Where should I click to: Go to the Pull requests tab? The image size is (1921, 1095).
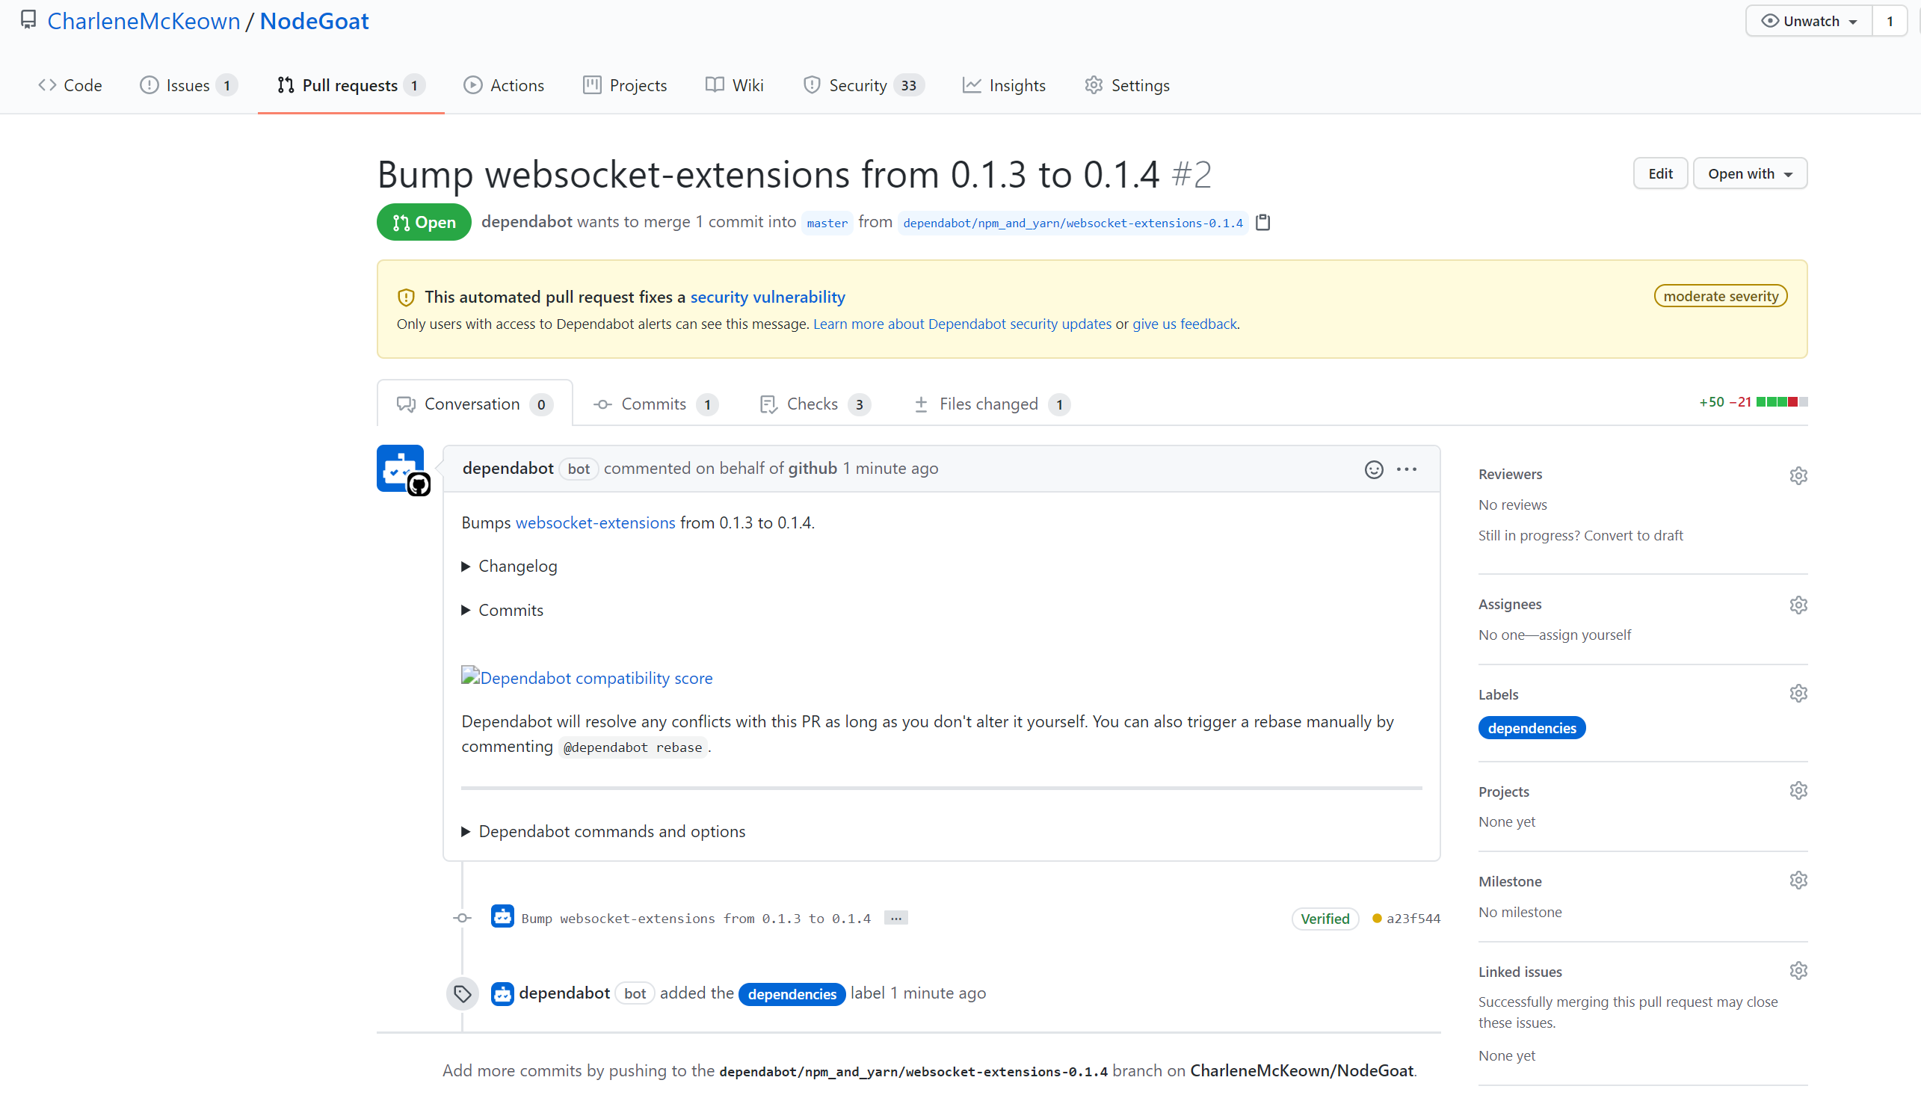[351, 85]
